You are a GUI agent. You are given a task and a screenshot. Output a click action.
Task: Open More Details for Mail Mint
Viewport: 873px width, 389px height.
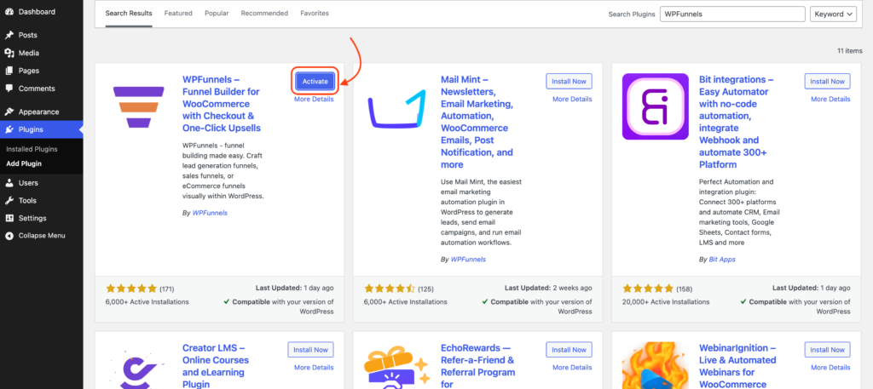572,99
